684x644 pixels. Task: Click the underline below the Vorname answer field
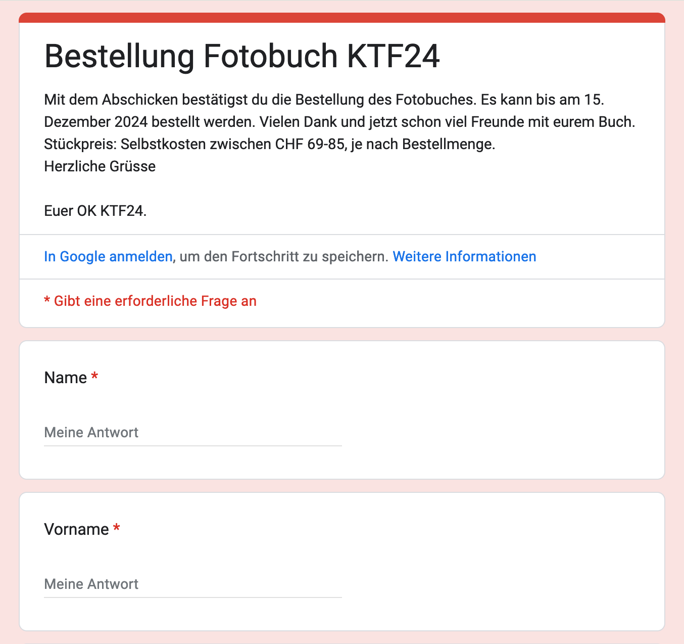192,597
